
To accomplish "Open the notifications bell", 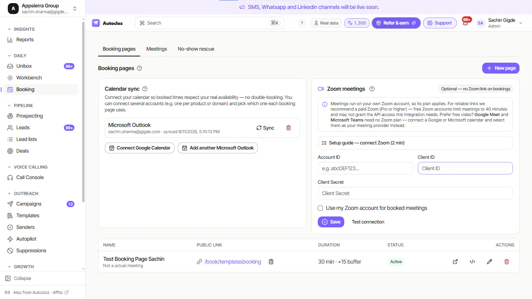I will (x=465, y=23).
